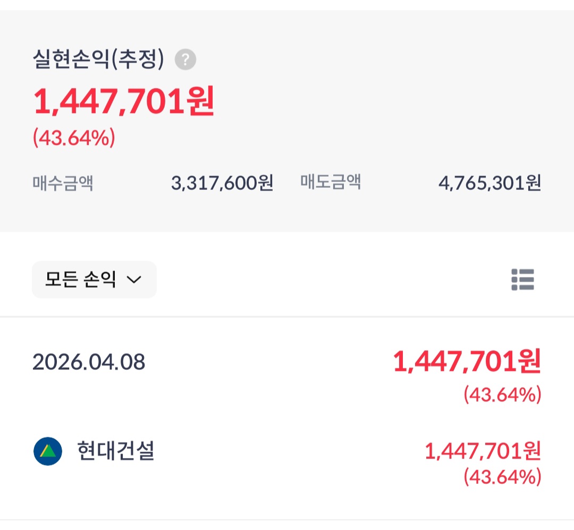Tap 현대건설 row profit amount 1,447,701원
574x530 pixels.
pyautogui.click(x=483, y=451)
